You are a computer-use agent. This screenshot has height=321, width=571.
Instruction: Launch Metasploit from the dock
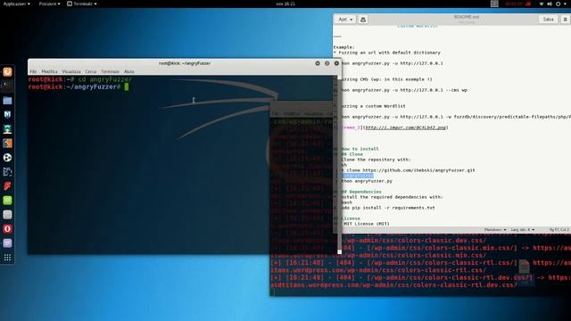coord(7,115)
